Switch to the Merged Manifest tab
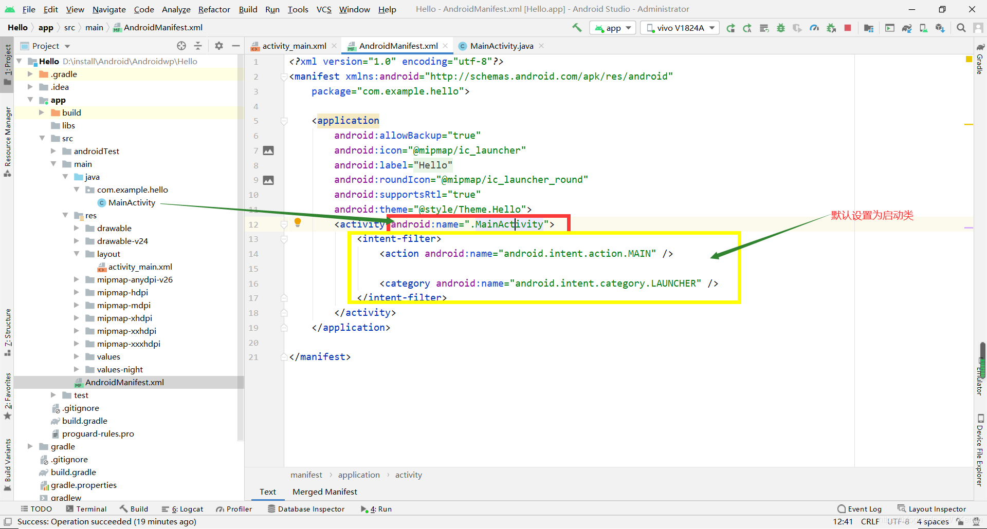The image size is (987, 529). click(325, 492)
